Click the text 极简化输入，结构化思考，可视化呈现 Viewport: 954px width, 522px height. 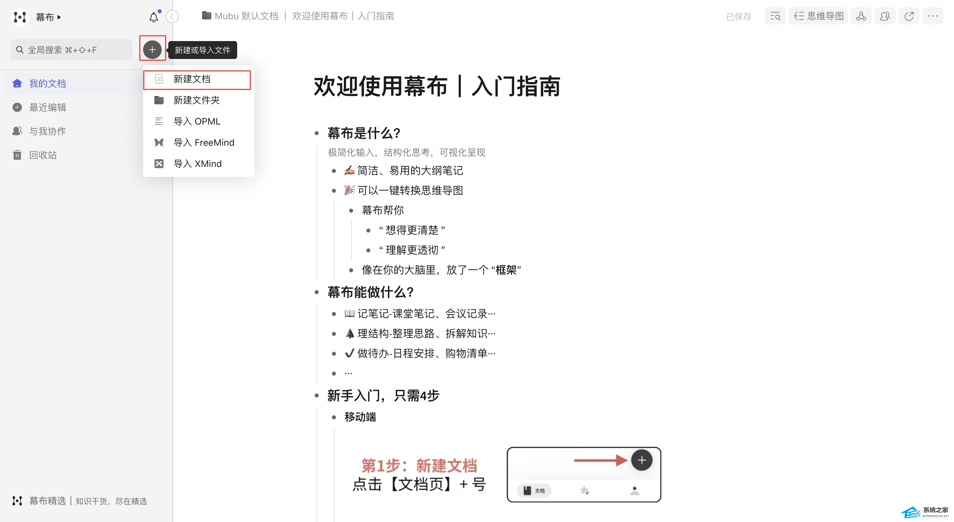407,153
